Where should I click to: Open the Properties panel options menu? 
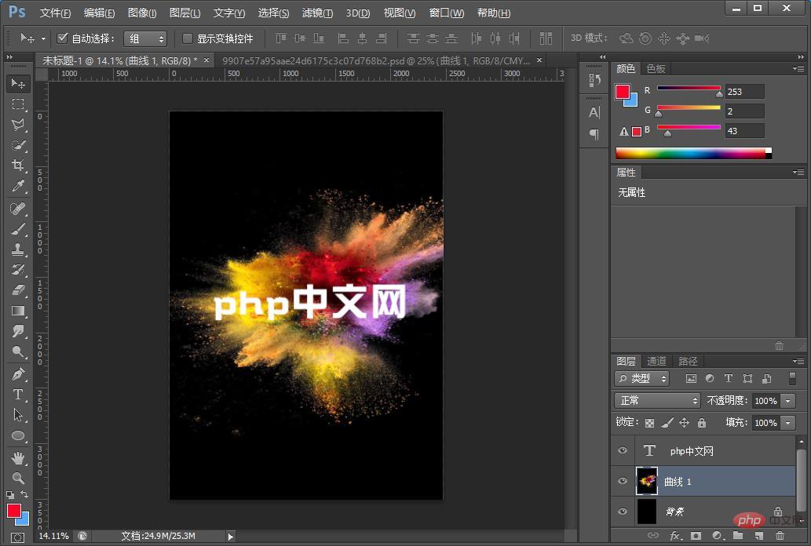pyautogui.click(x=798, y=172)
